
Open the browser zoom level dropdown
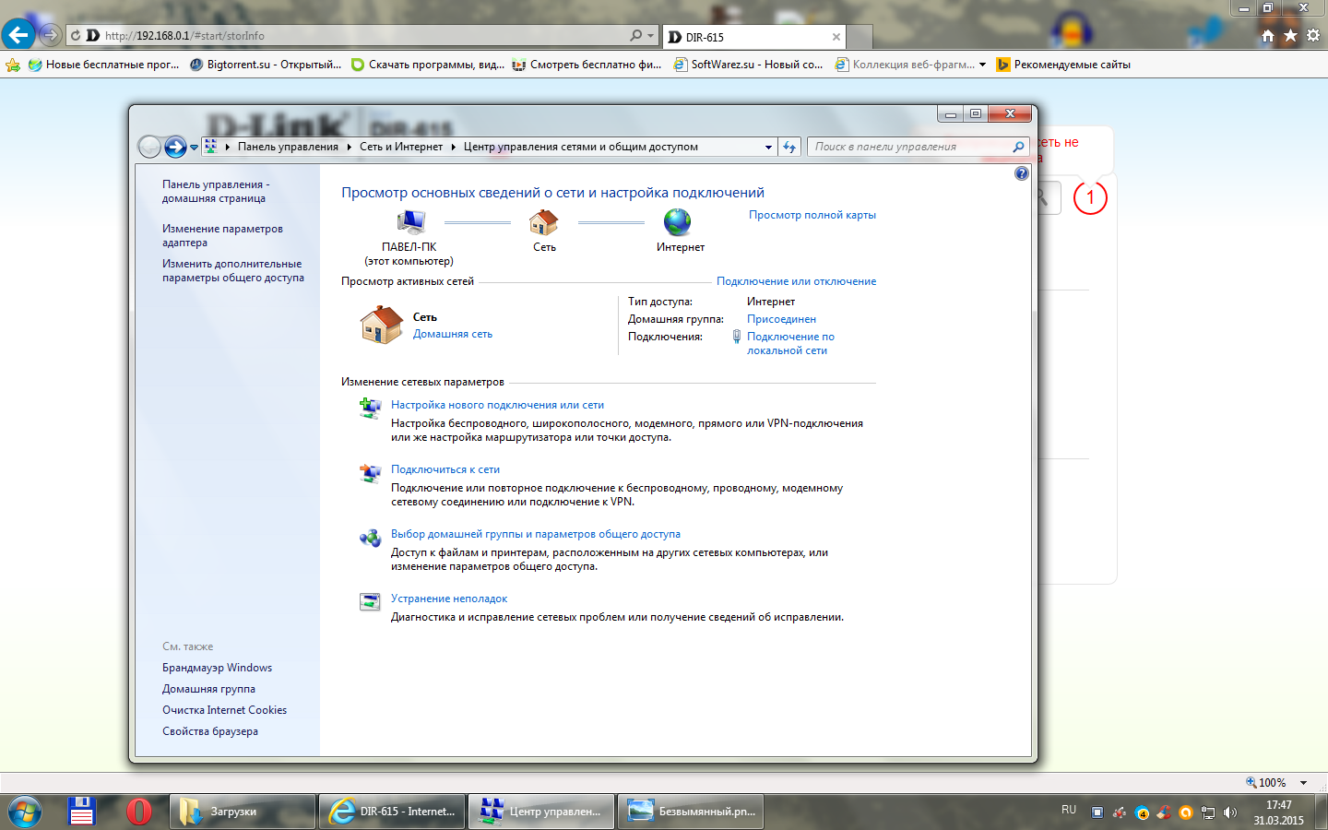pyautogui.click(x=1304, y=782)
